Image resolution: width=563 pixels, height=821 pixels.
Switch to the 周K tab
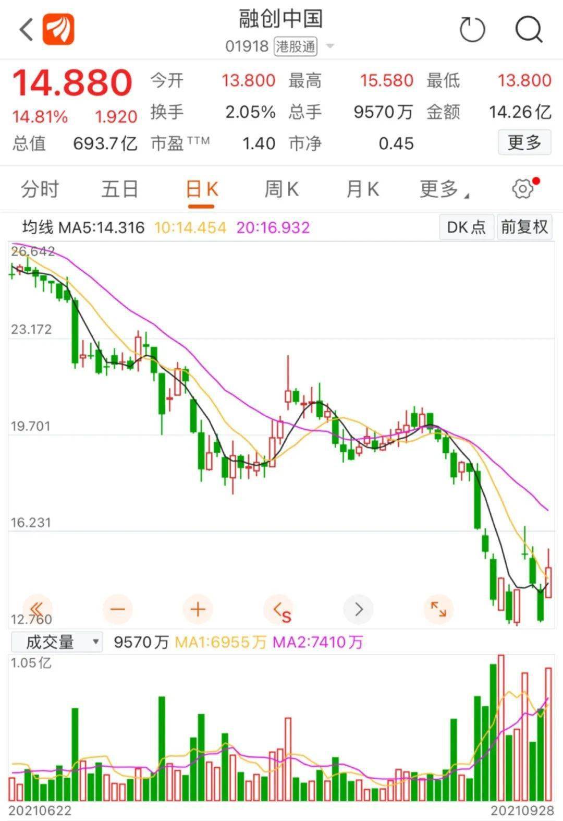click(x=281, y=189)
